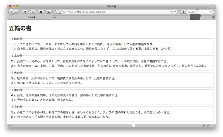
Task: Bookmark this page with the star icon
Action: pos(172,12)
